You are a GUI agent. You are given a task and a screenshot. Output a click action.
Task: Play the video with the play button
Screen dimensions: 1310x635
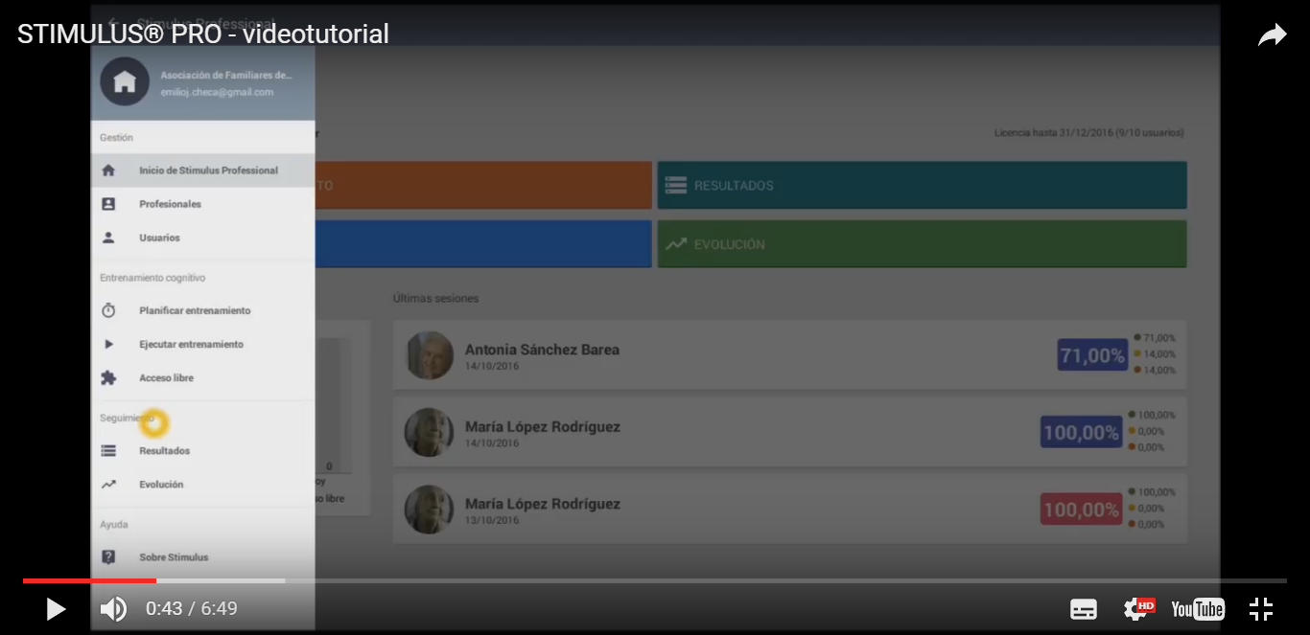pos(56,609)
